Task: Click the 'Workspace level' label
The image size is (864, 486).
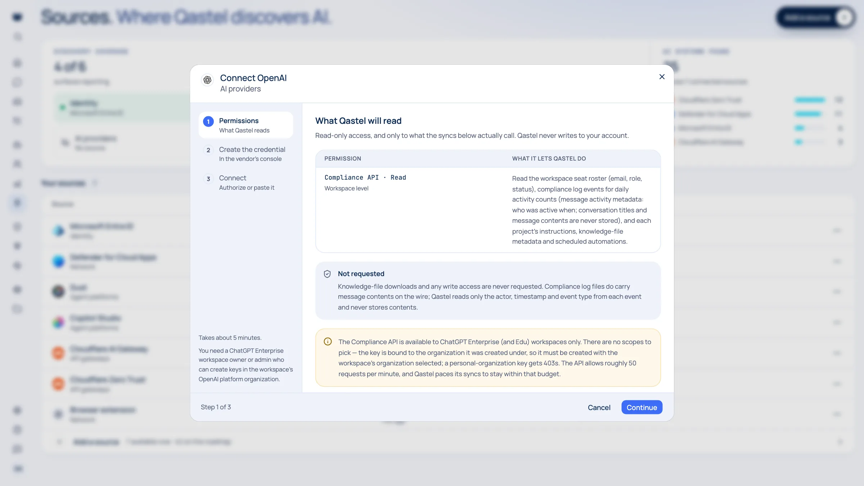Action: pos(346,188)
